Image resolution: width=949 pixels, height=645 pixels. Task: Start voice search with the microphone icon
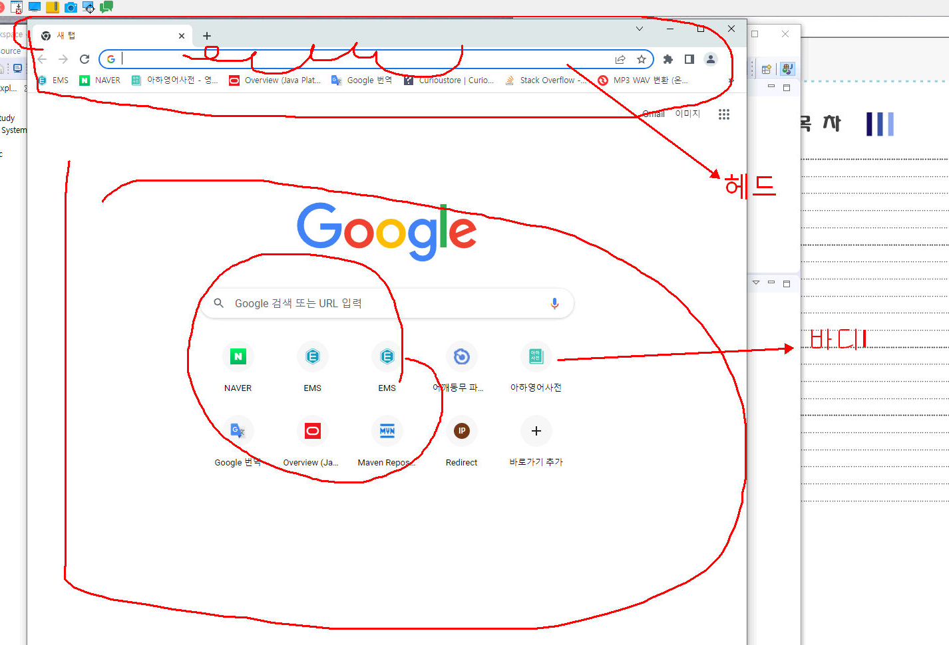pos(554,303)
